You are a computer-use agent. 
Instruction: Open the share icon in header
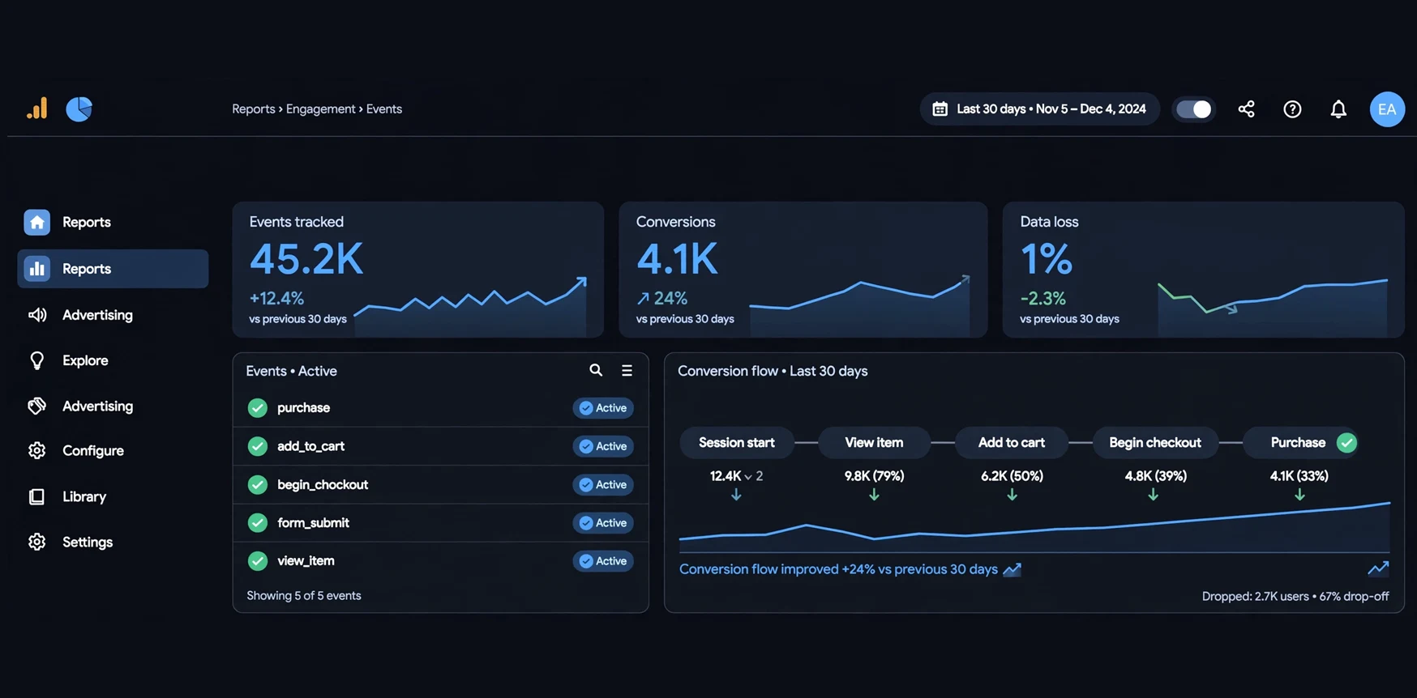pyautogui.click(x=1246, y=109)
